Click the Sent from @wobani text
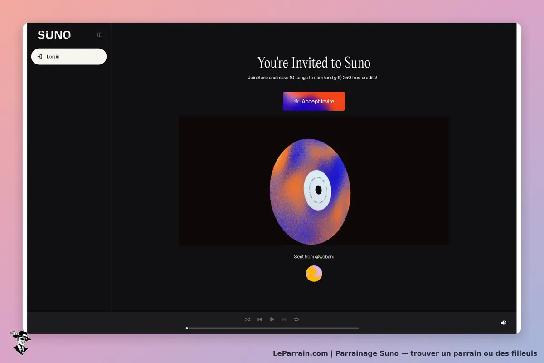This screenshot has height=363, width=544. [x=314, y=257]
